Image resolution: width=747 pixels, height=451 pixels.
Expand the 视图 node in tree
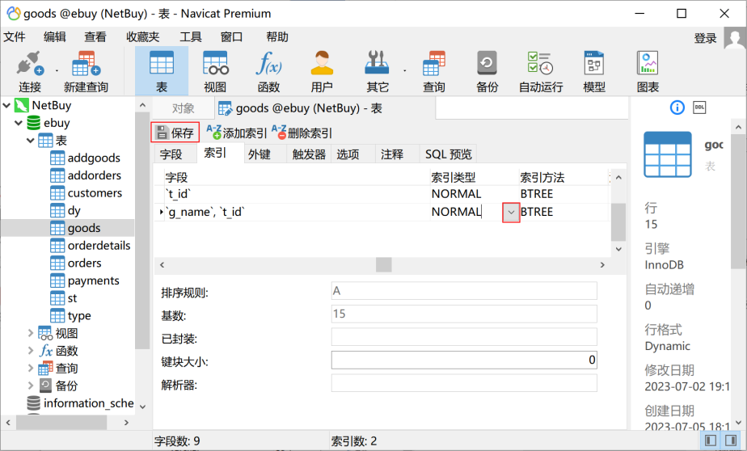[31, 333]
